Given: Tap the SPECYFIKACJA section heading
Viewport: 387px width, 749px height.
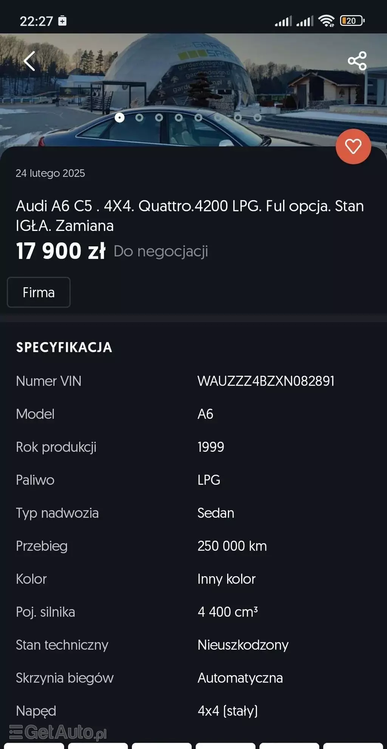Looking at the screenshot, I should [x=63, y=347].
